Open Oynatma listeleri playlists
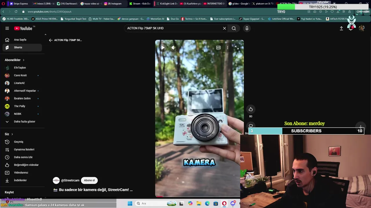 pos(22,149)
